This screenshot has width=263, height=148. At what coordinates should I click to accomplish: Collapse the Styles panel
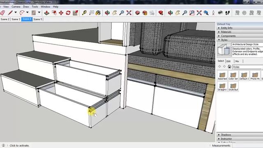click(x=240, y=40)
